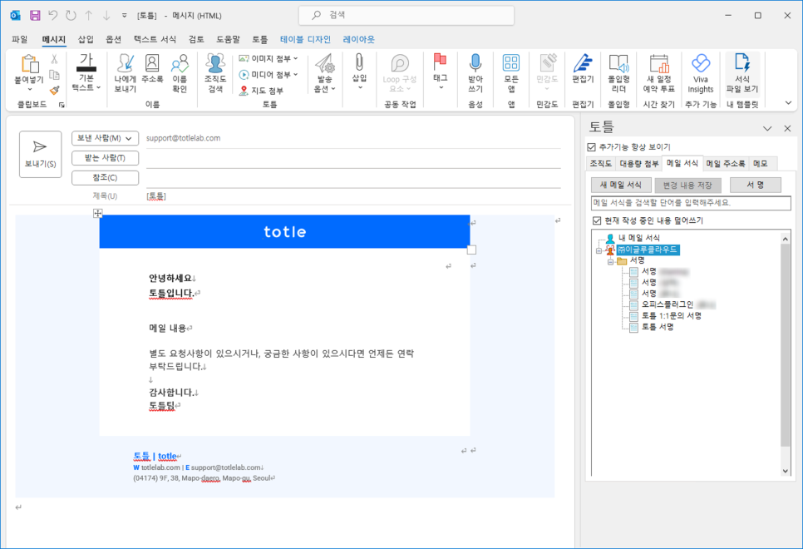This screenshot has height=549, width=803.
Task: Expand the 미디어 첨부 dropdown
Action: [295, 74]
